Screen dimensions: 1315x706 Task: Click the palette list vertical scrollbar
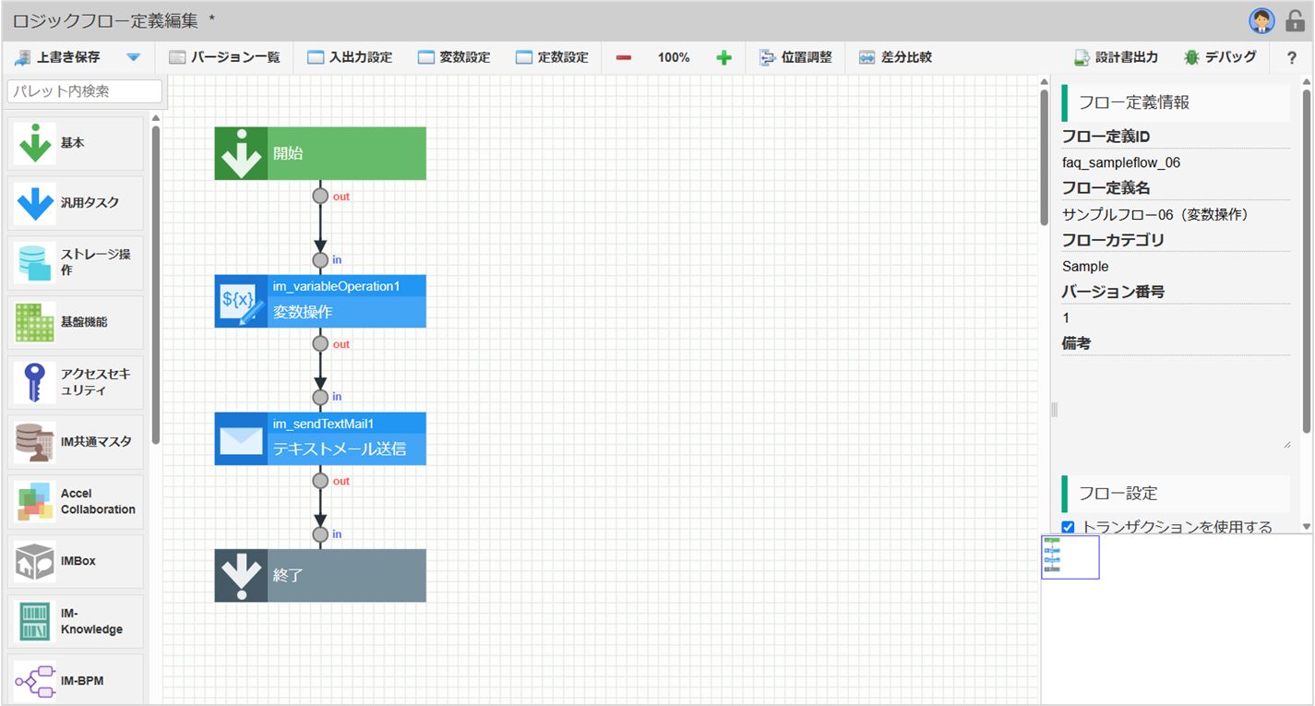(x=155, y=284)
